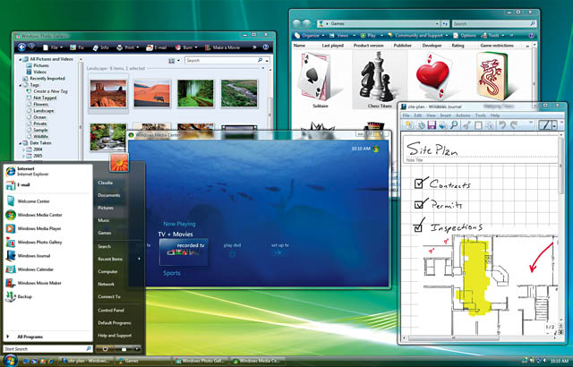
Task: Click the Start Search input field
Action: click(x=45, y=348)
